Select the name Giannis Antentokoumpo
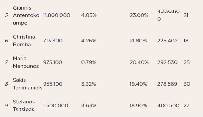This screenshot has width=203, height=117. pyautogui.click(x=26, y=15)
